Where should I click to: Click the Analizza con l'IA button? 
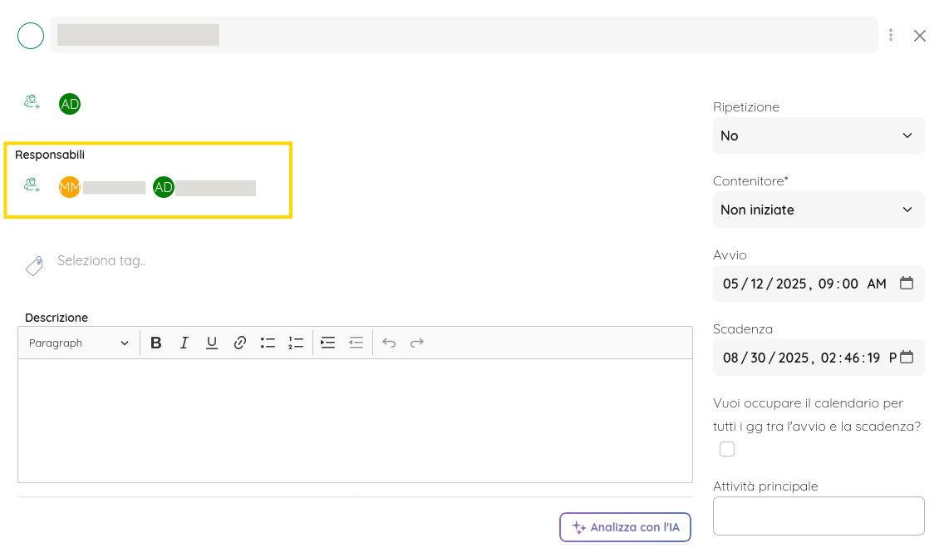(x=625, y=526)
